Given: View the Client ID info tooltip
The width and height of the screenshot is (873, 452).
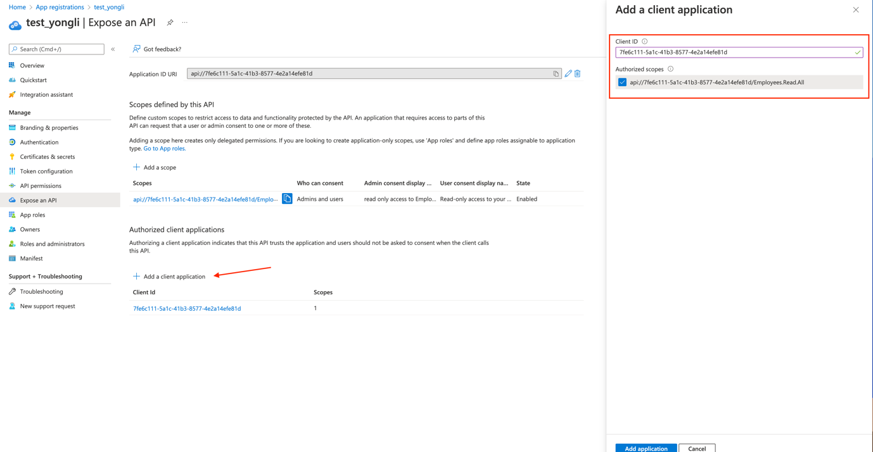Looking at the screenshot, I should pos(645,40).
